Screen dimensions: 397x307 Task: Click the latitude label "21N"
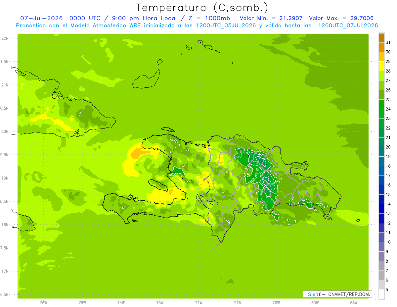click(x=5, y=85)
